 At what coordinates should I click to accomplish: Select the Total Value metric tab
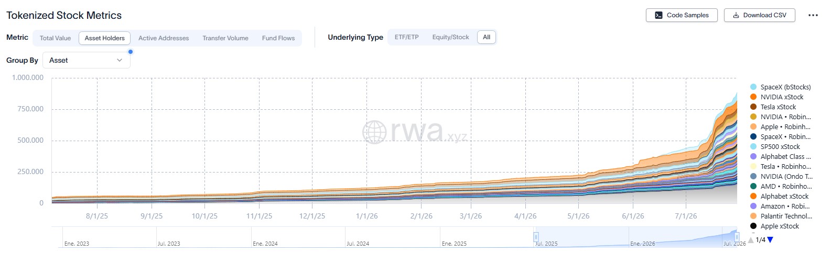[x=55, y=38]
